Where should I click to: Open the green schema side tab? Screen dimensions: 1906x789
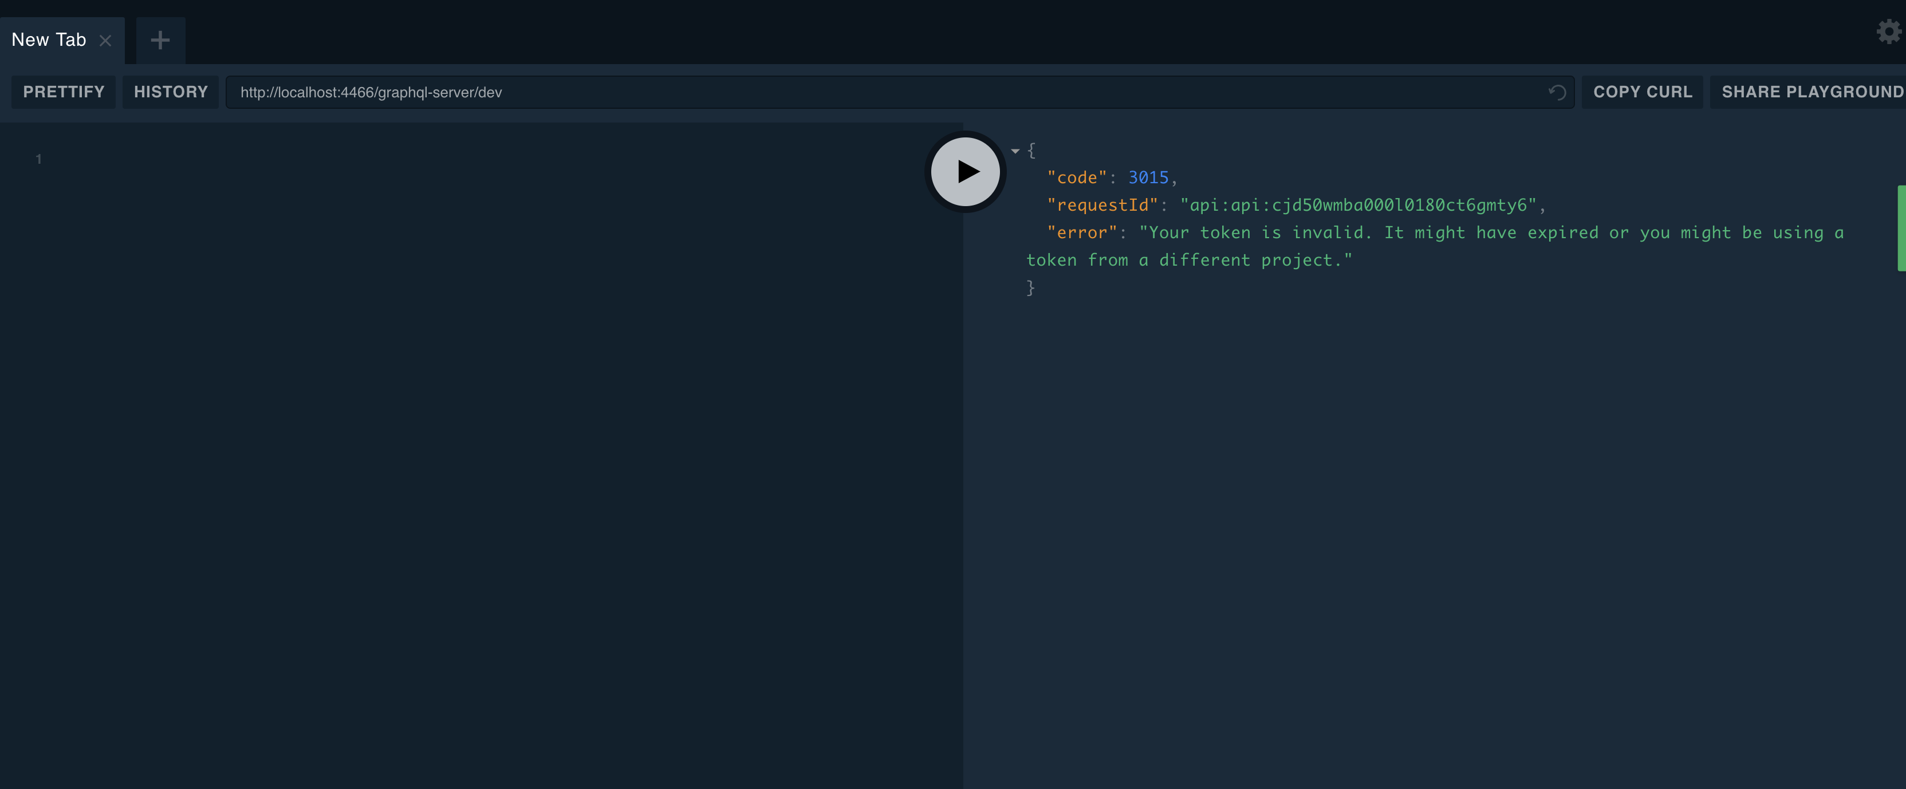coord(1901,228)
